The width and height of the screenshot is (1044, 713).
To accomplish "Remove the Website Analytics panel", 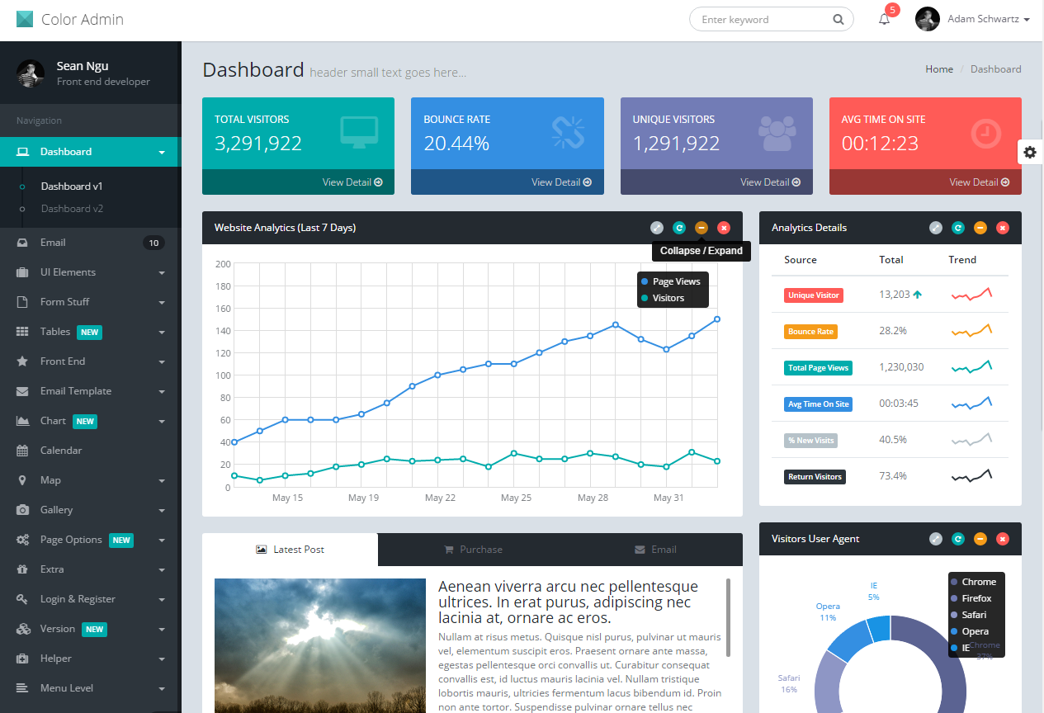I will (x=724, y=228).
